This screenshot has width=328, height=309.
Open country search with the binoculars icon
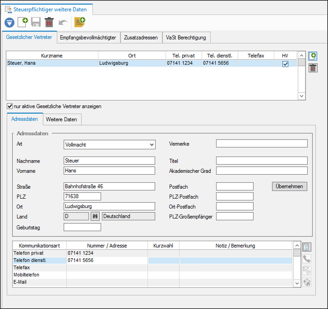point(95,216)
